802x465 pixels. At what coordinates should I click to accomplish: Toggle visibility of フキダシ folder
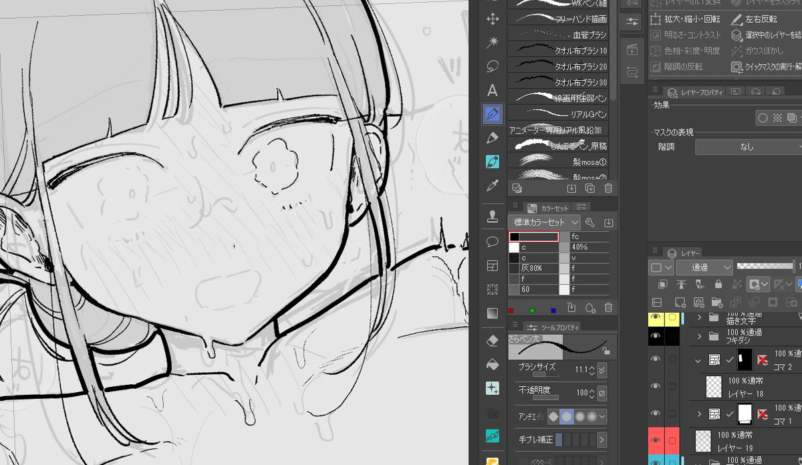656,336
